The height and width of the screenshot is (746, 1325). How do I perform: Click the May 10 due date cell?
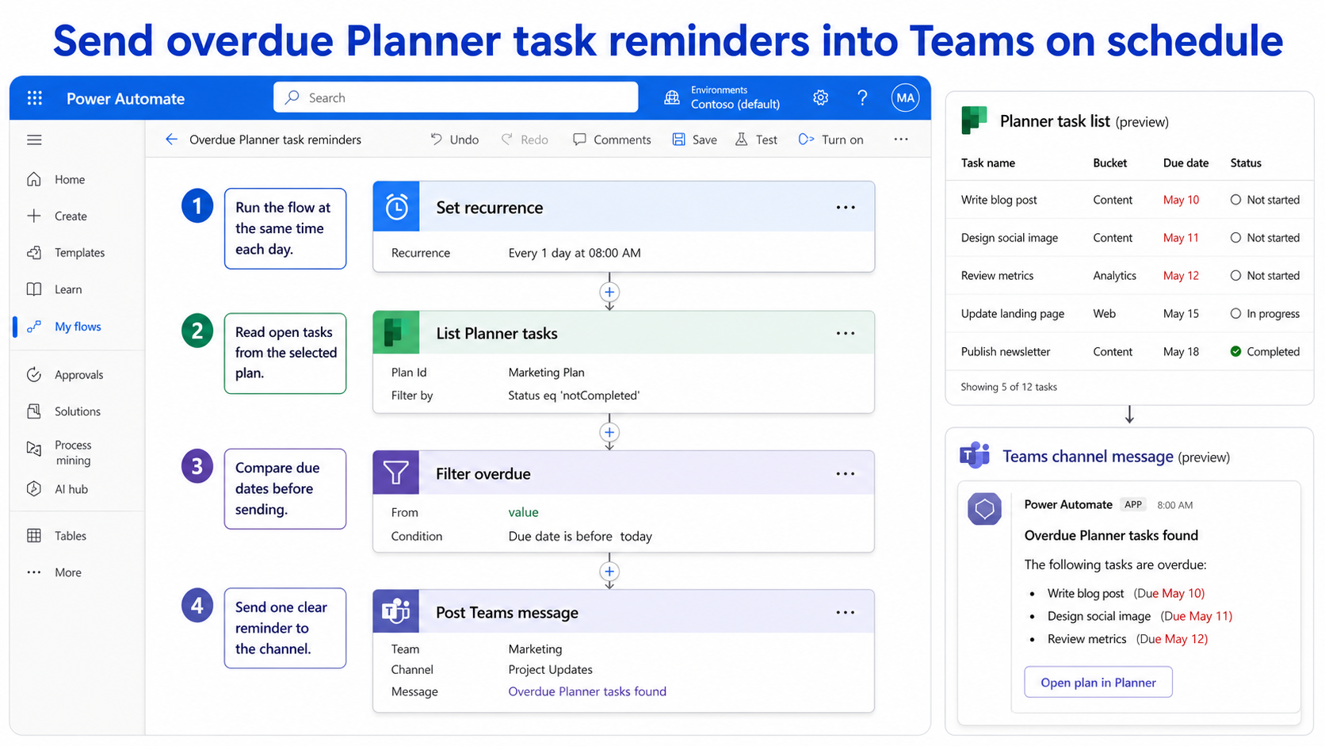1181,200
